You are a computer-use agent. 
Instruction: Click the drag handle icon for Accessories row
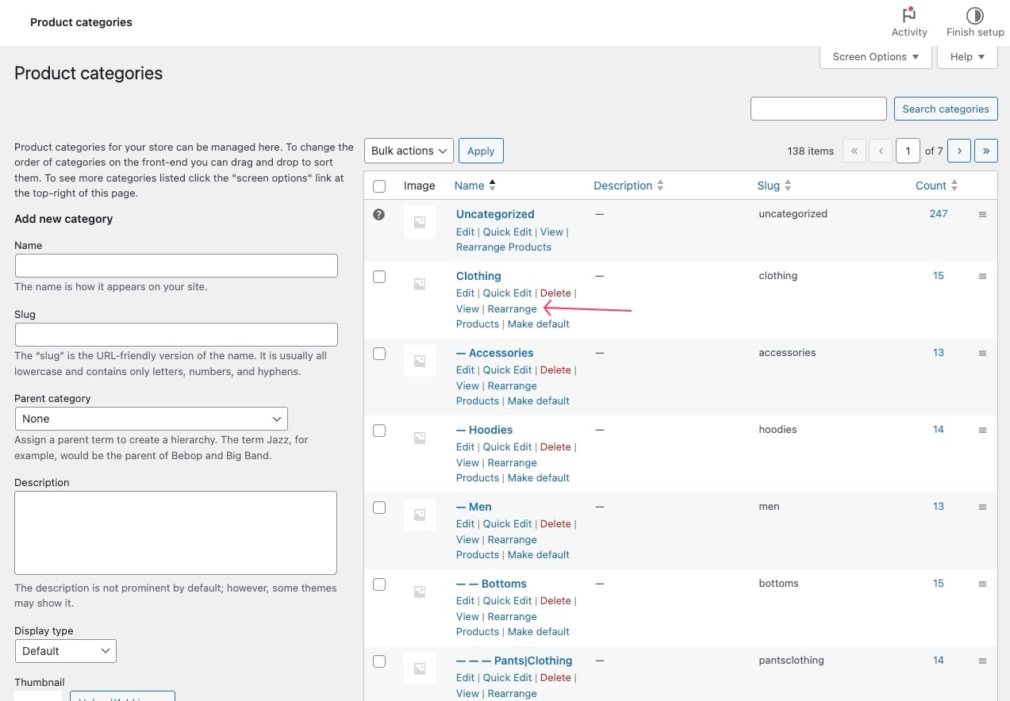982,352
